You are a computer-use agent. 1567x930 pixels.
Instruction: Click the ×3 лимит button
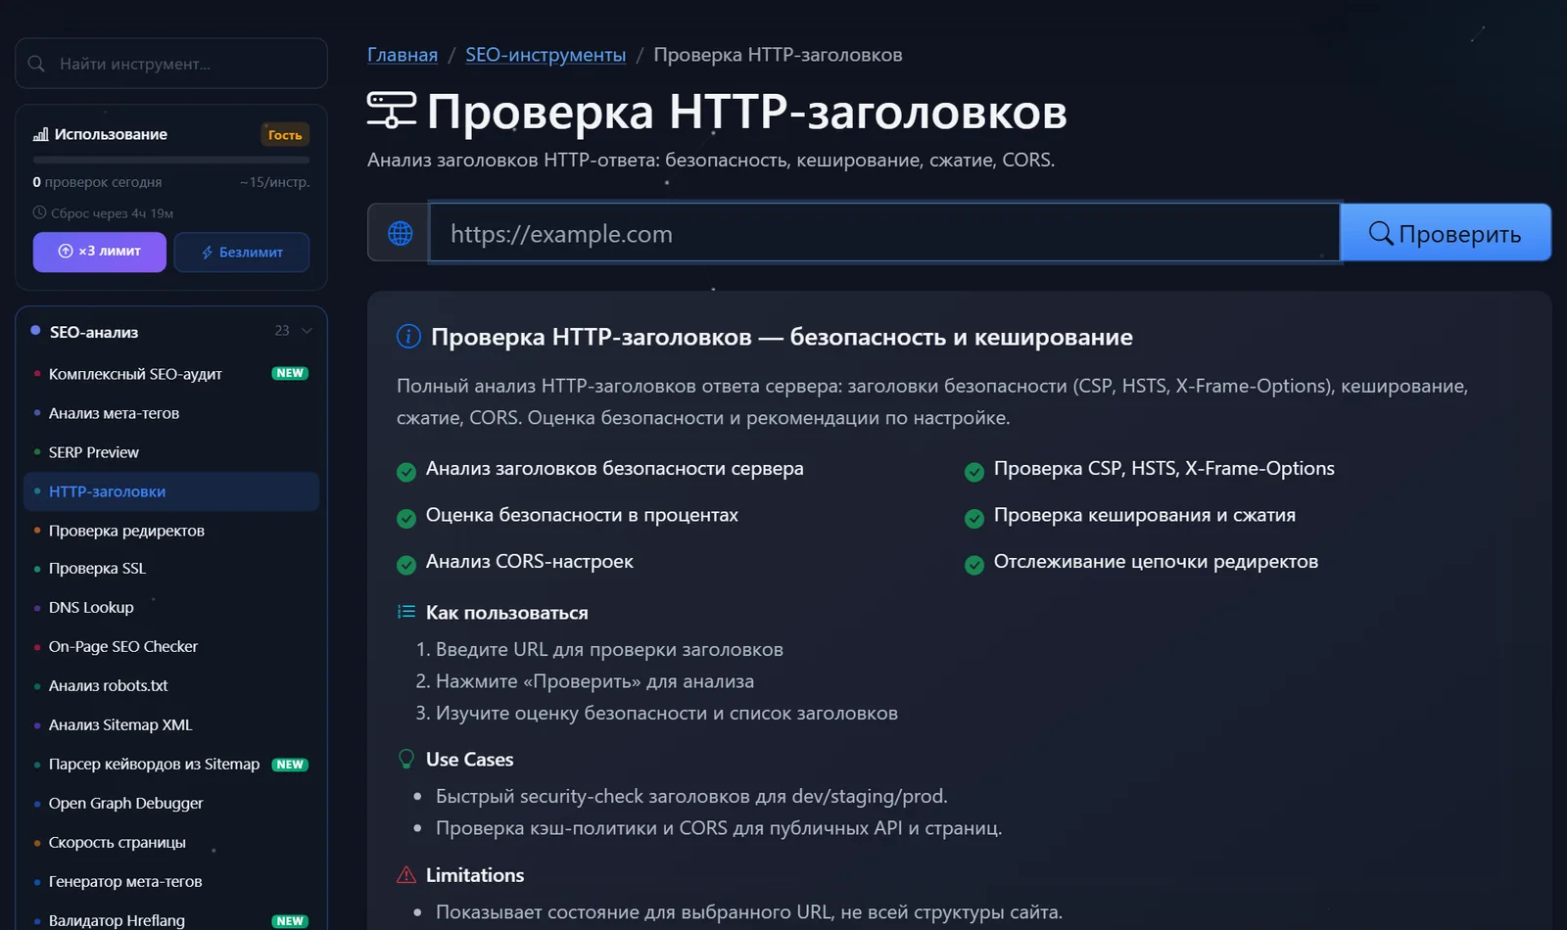tap(99, 252)
